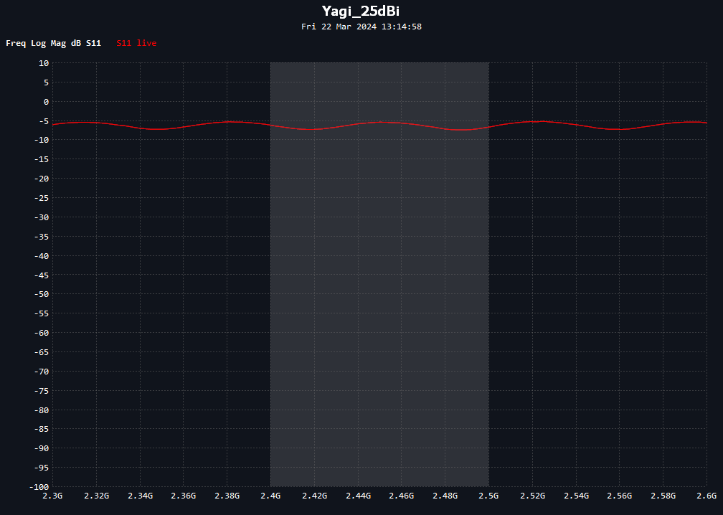Click the -100 dB bottom y-axis label

click(39, 487)
